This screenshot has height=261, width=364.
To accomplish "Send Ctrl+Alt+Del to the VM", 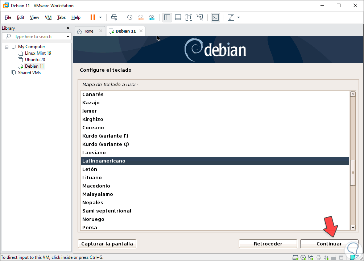I will click(114, 17).
